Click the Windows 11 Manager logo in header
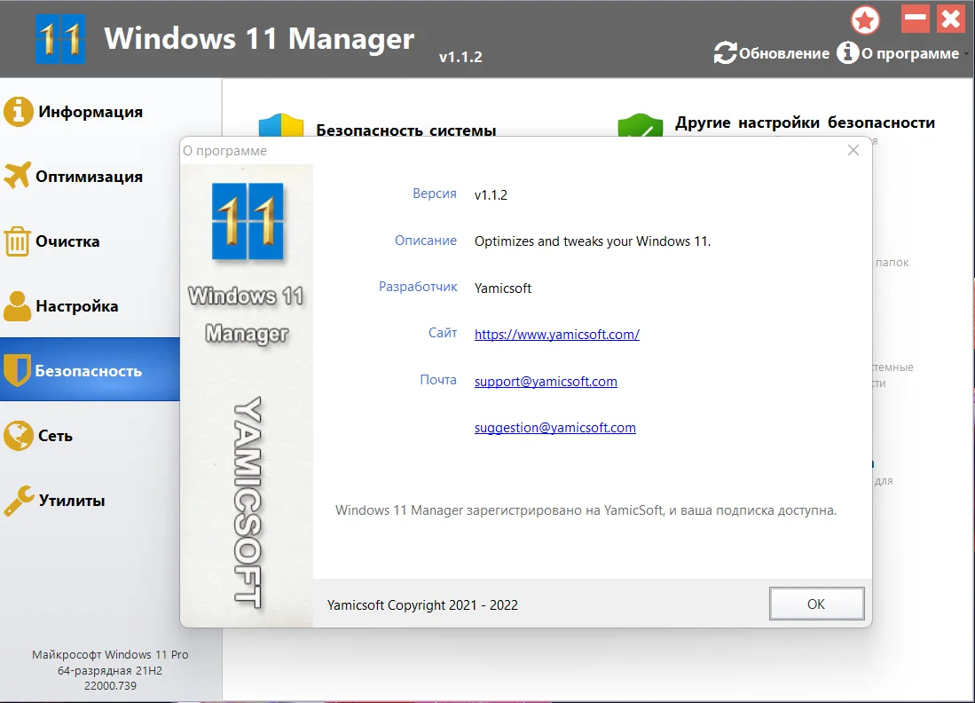Image resolution: width=975 pixels, height=703 pixels. pos(59,38)
